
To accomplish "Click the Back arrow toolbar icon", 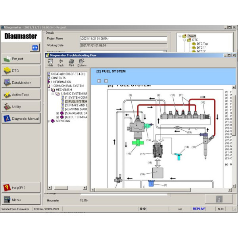I will [x=61, y=63].
